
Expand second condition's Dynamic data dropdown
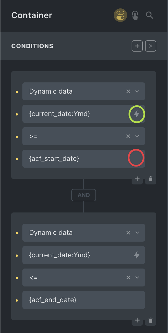pyautogui.click(x=137, y=233)
